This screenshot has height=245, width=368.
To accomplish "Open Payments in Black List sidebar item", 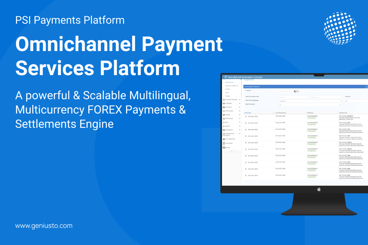I will [231, 86].
